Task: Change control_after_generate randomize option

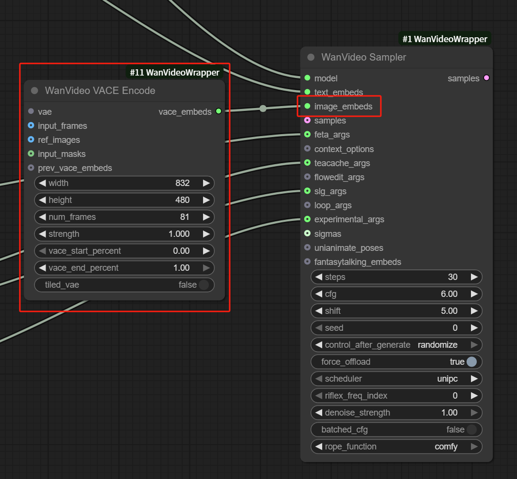Action: (396, 345)
